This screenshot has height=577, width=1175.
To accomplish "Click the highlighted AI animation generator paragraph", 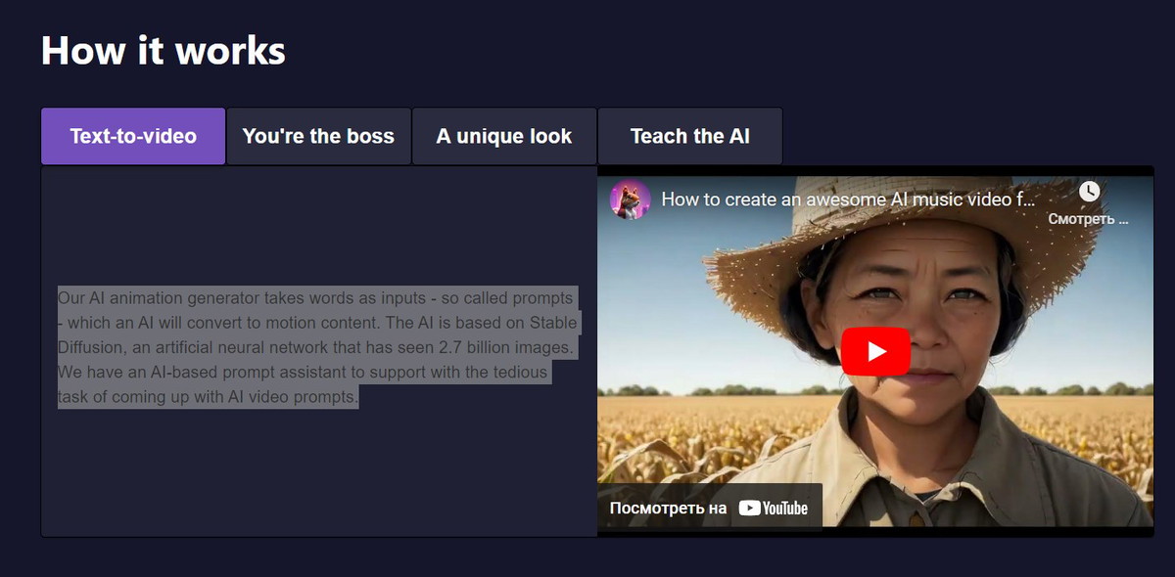I will pos(318,347).
